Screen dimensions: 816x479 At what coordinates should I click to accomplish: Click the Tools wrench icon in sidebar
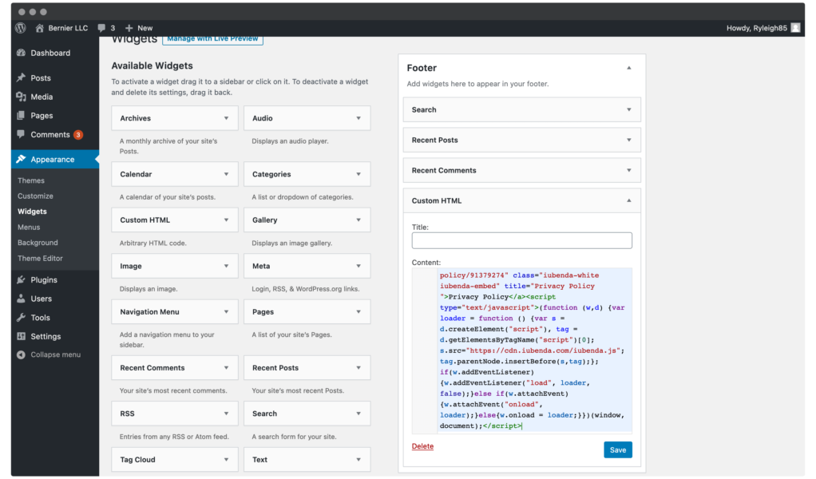coord(21,318)
